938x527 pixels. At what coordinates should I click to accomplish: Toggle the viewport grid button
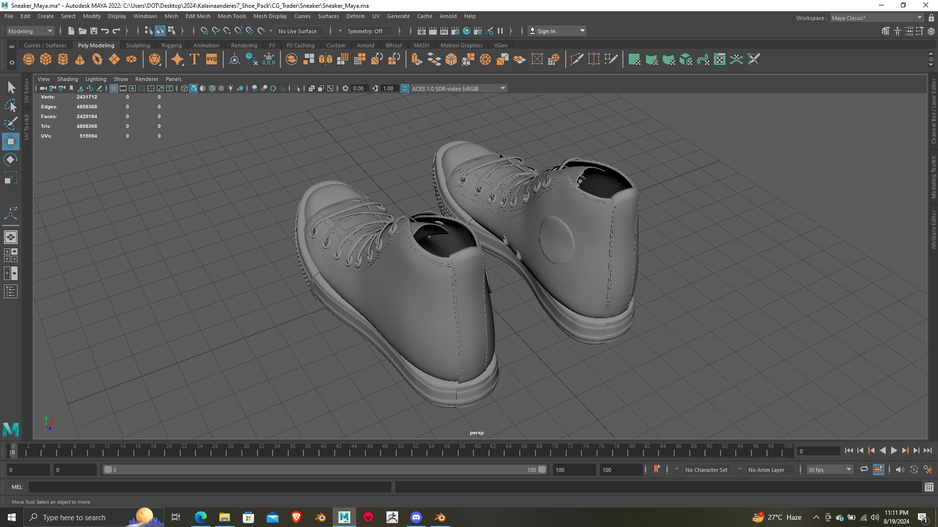(x=114, y=88)
